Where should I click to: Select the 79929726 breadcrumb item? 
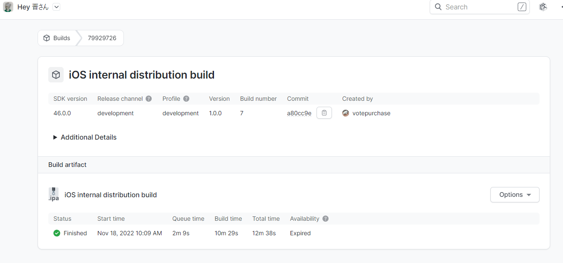(102, 38)
